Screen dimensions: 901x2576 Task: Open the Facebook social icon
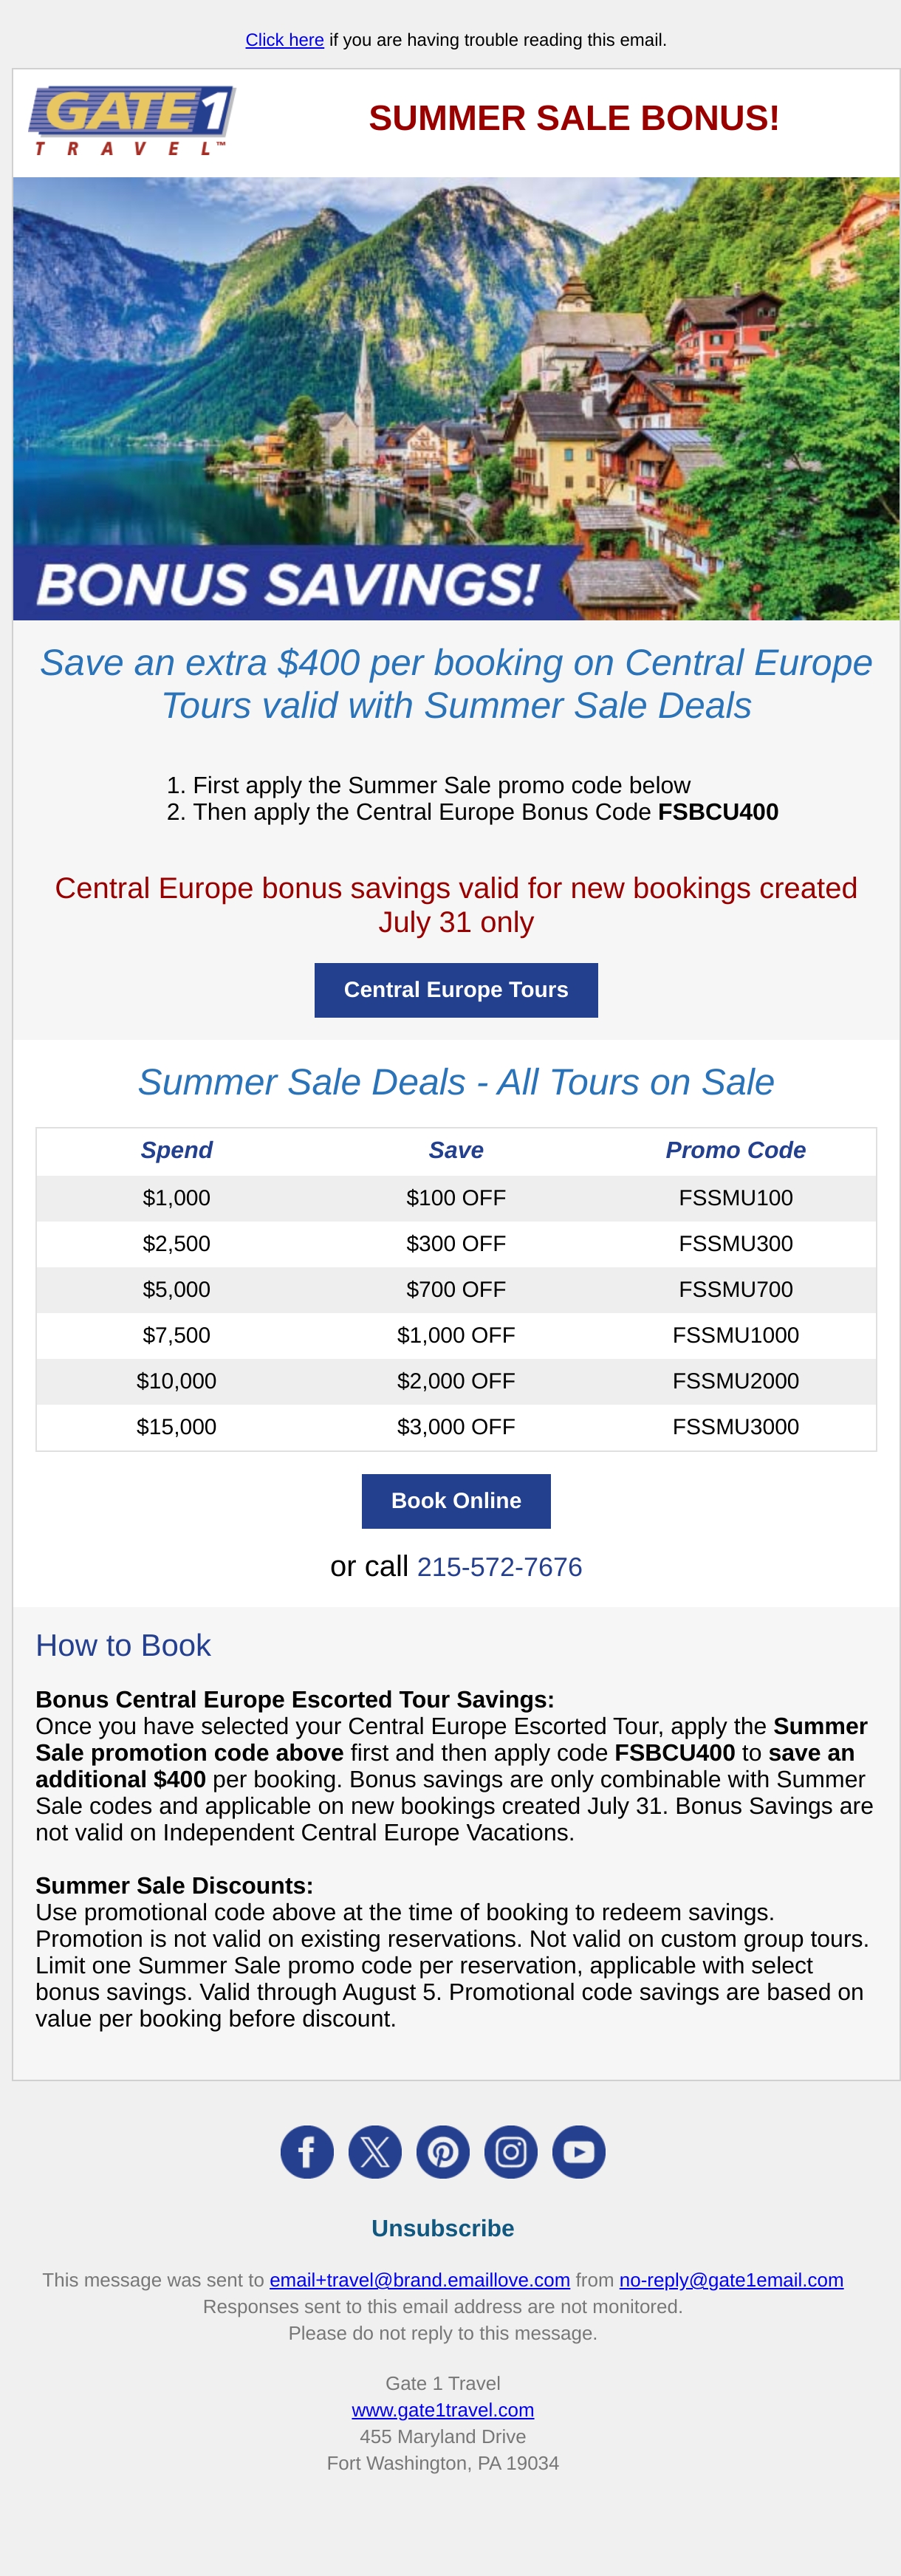(307, 2152)
